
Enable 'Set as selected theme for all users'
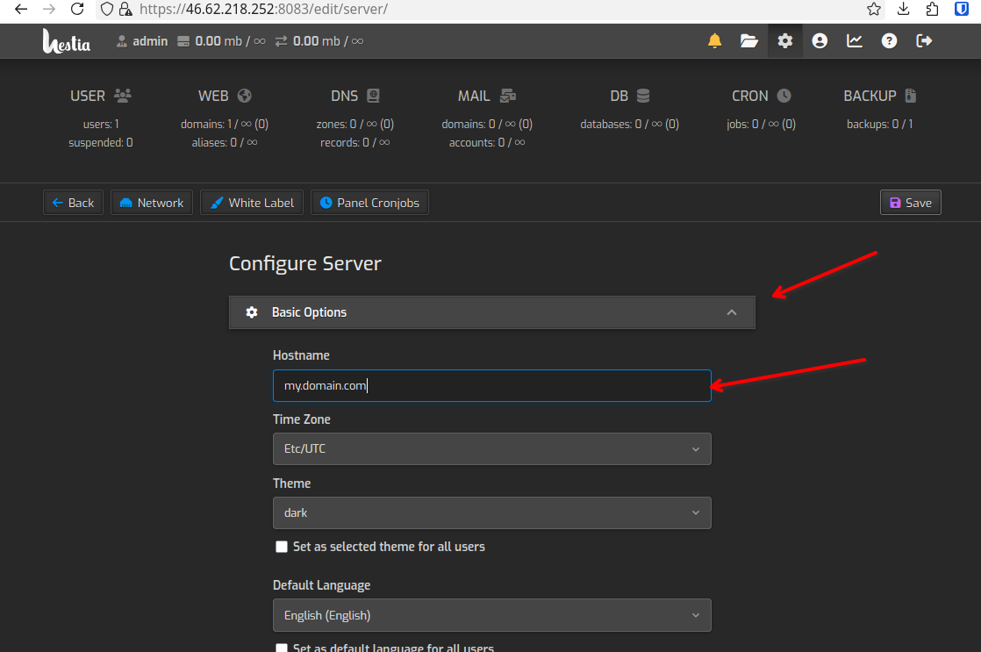[x=282, y=547]
